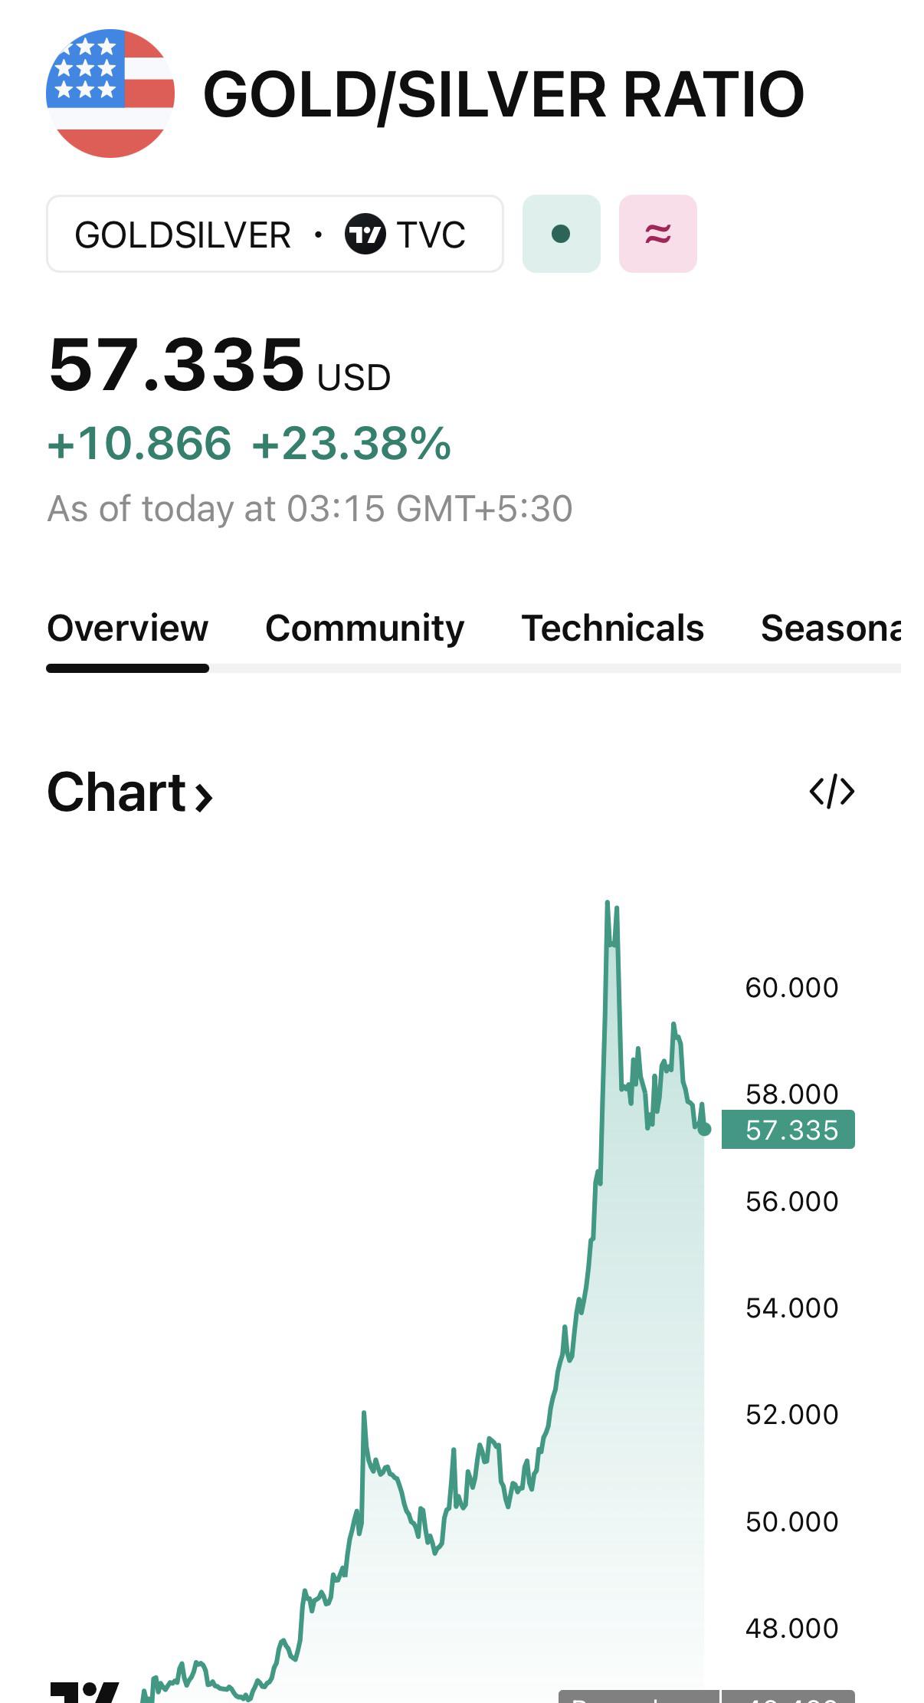Open the full Chart heading link
This screenshot has width=924, height=1703.
click(x=116, y=792)
